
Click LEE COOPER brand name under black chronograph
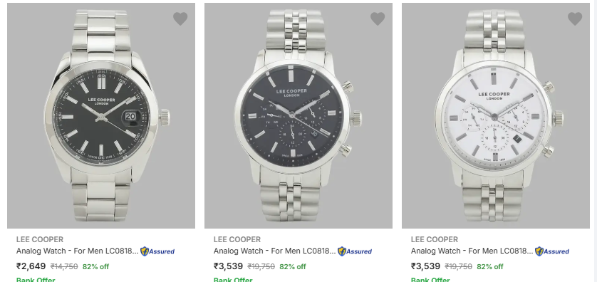tap(237, 239)
